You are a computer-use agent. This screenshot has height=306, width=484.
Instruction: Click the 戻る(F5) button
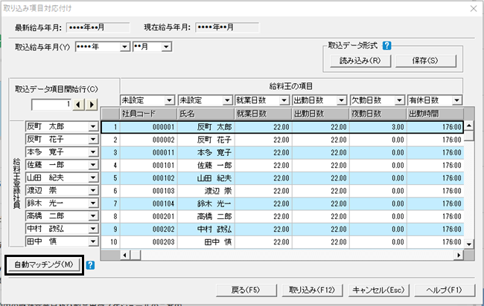246,290
